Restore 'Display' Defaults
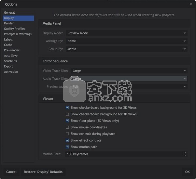 point(43,172)
